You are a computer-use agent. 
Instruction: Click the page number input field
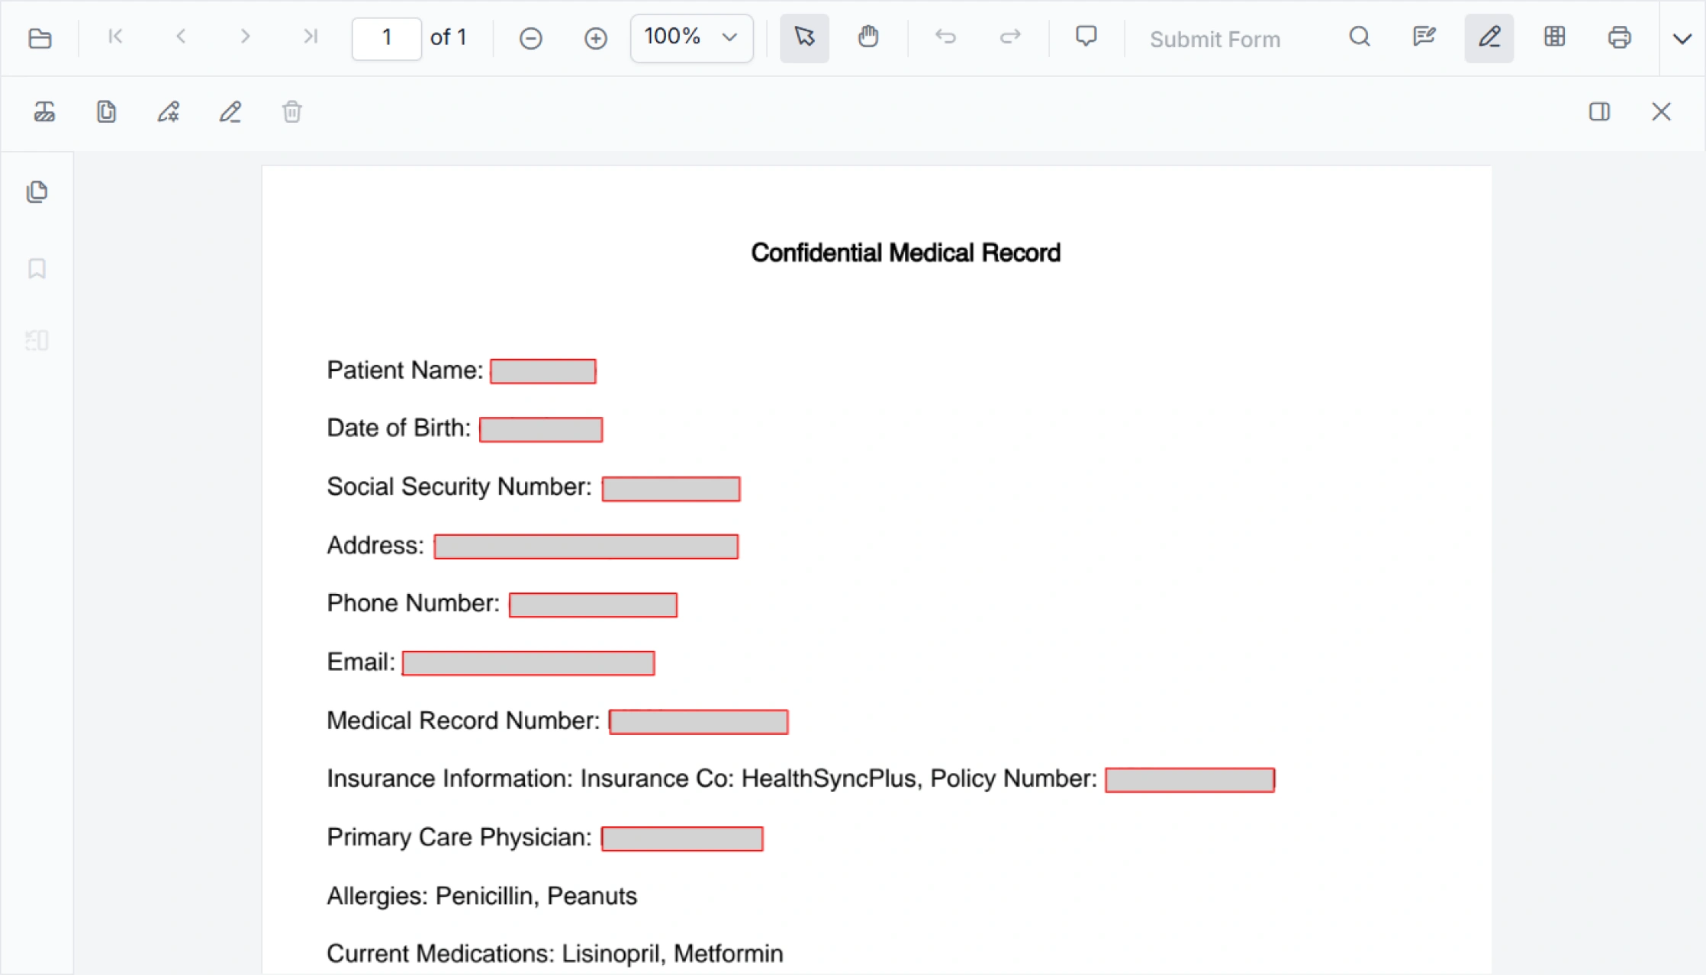(387, 38)
